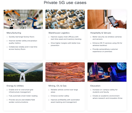The height and width of the screenshot is (113, 132).
Task: Select 'Drive higher margins with better loss prevention'
Action: [65, 44]
